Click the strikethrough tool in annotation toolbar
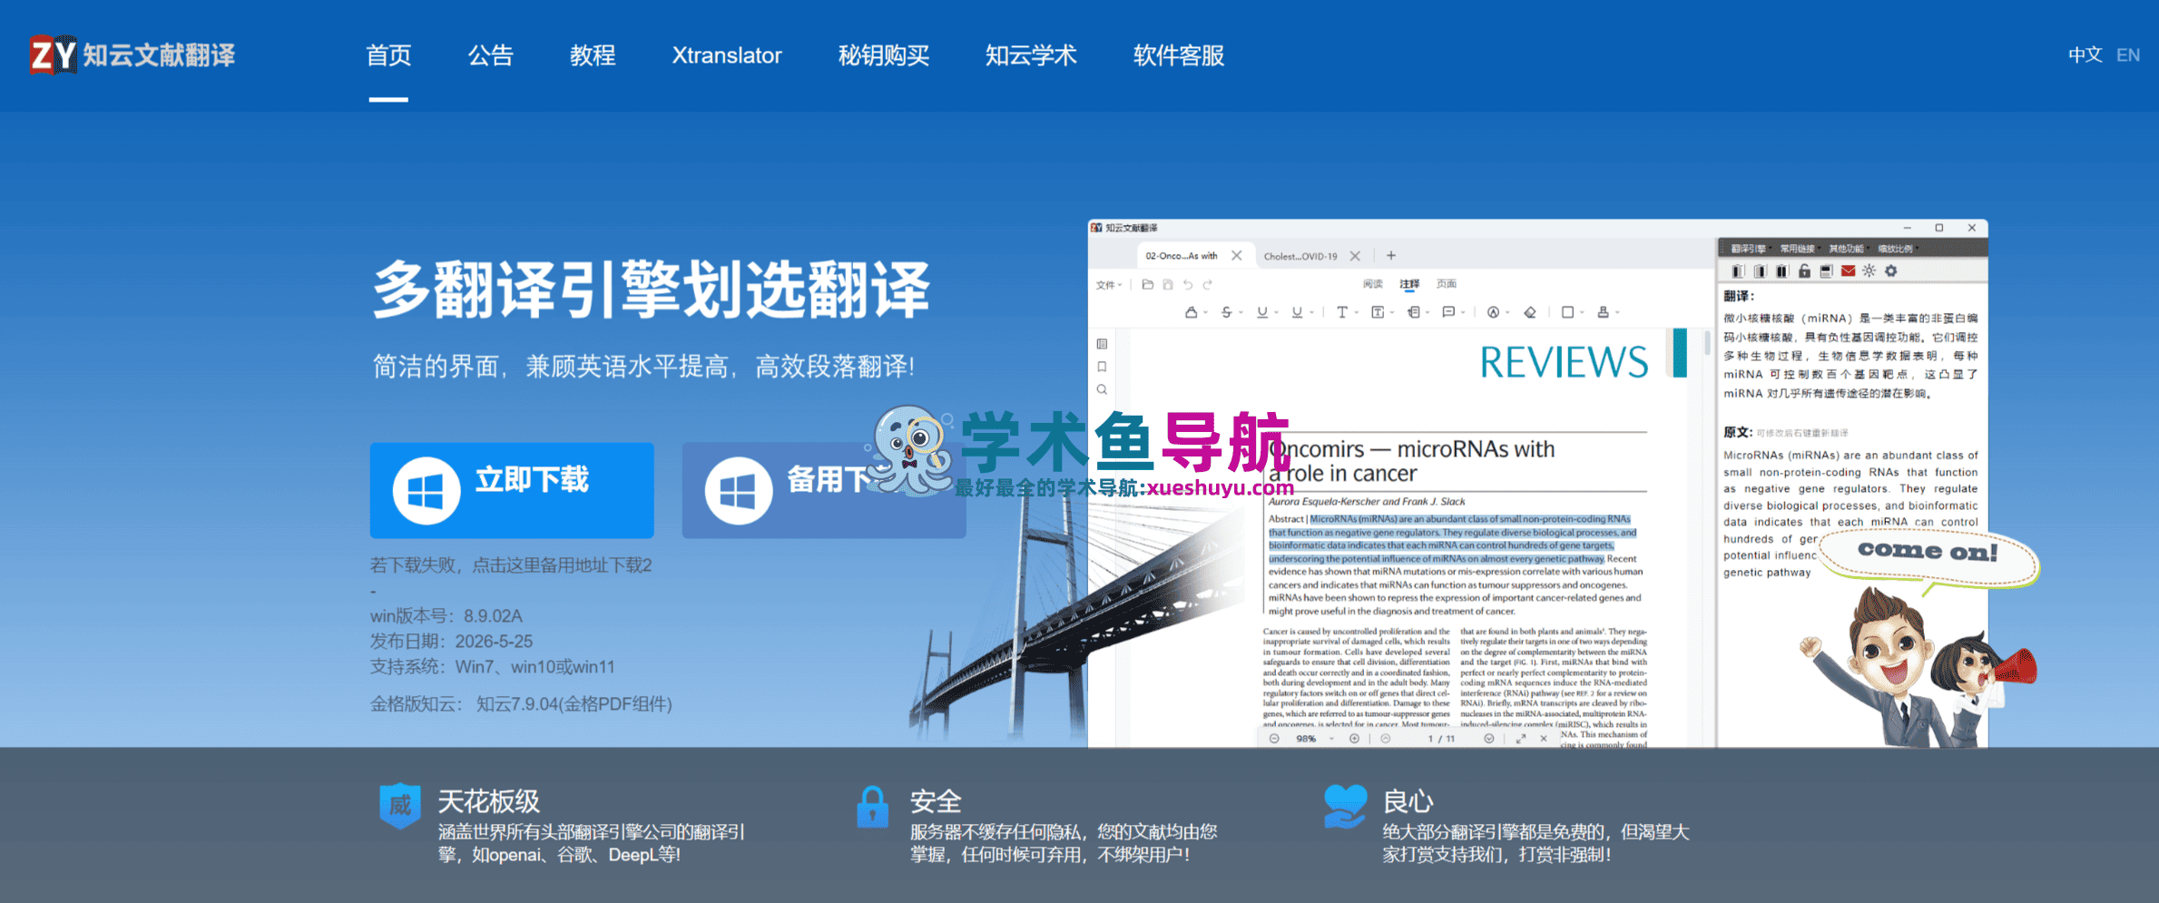Screen dimensions: 2159x903 pyautogui.click(x=1226, y=312)
